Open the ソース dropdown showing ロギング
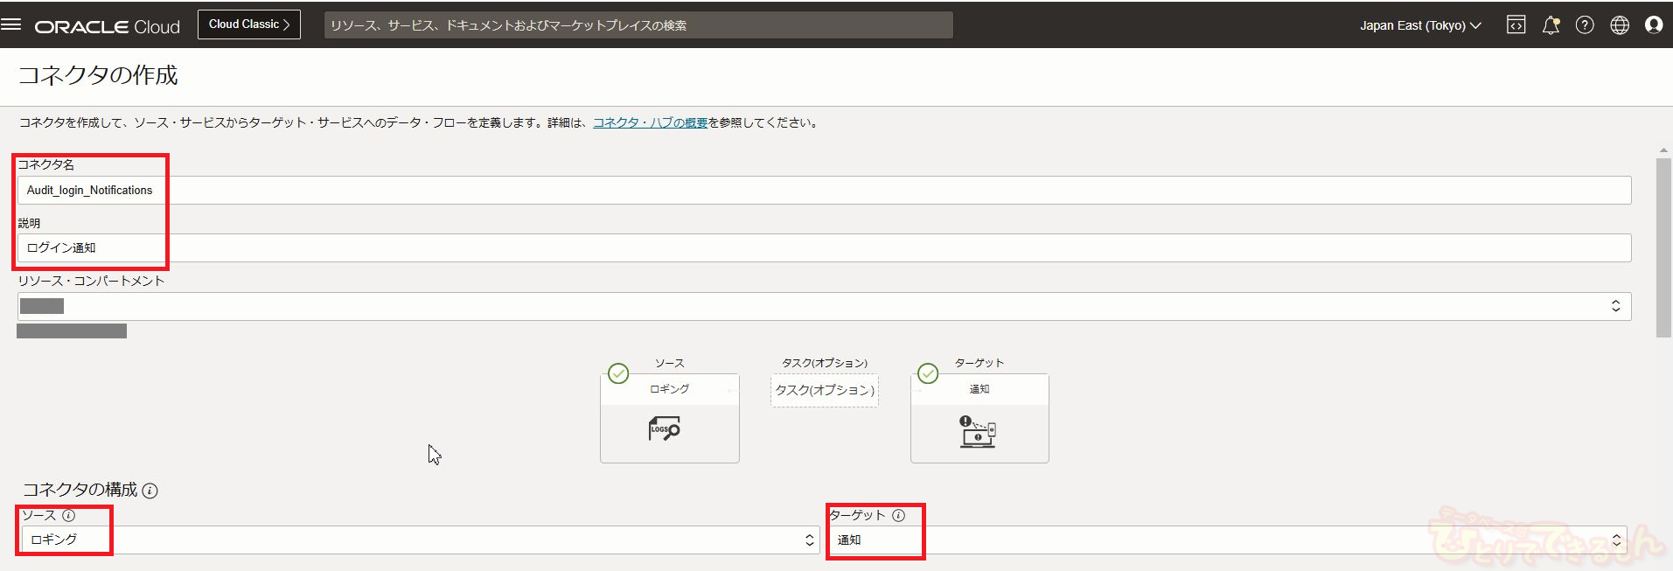Viewport: 1673px width, 571px height. [x=420, y=540]
